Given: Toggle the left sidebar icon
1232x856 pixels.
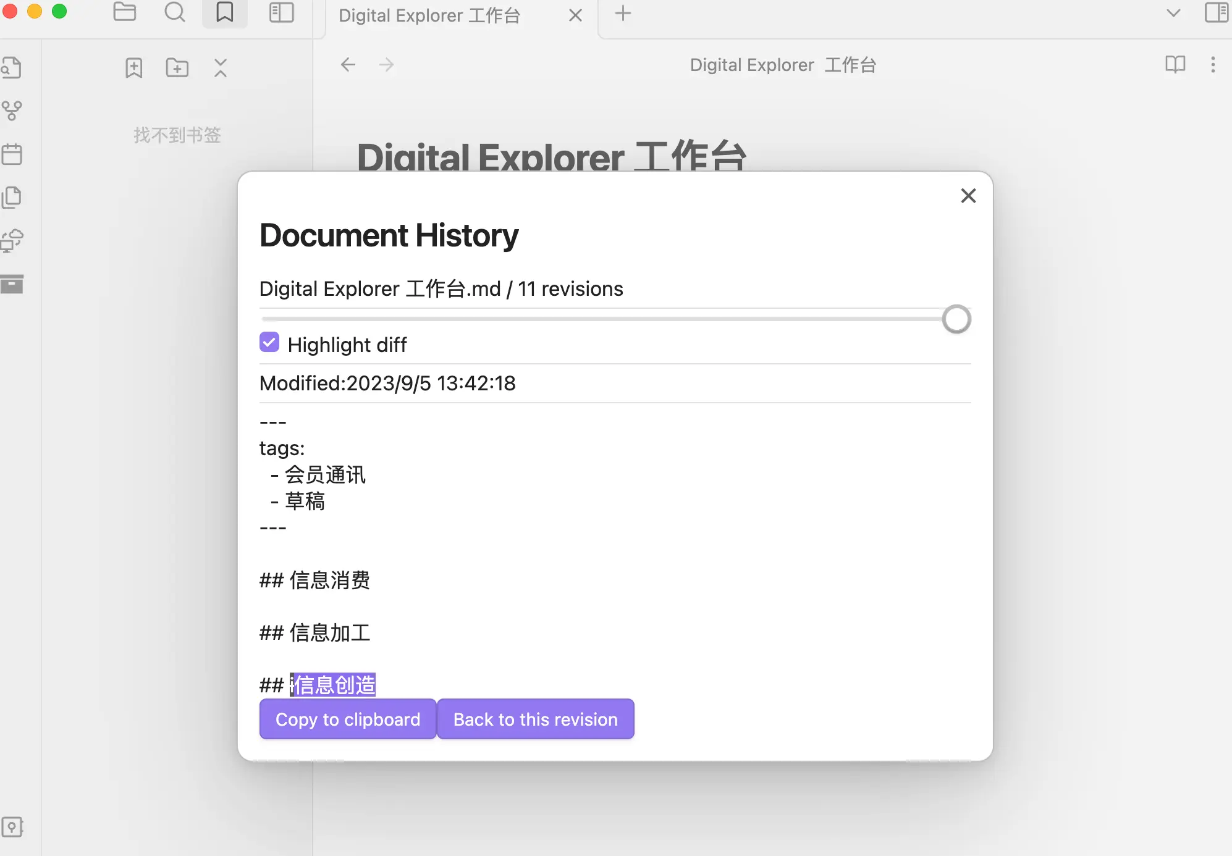Looking at the screenshot, I should pos(282,12).
